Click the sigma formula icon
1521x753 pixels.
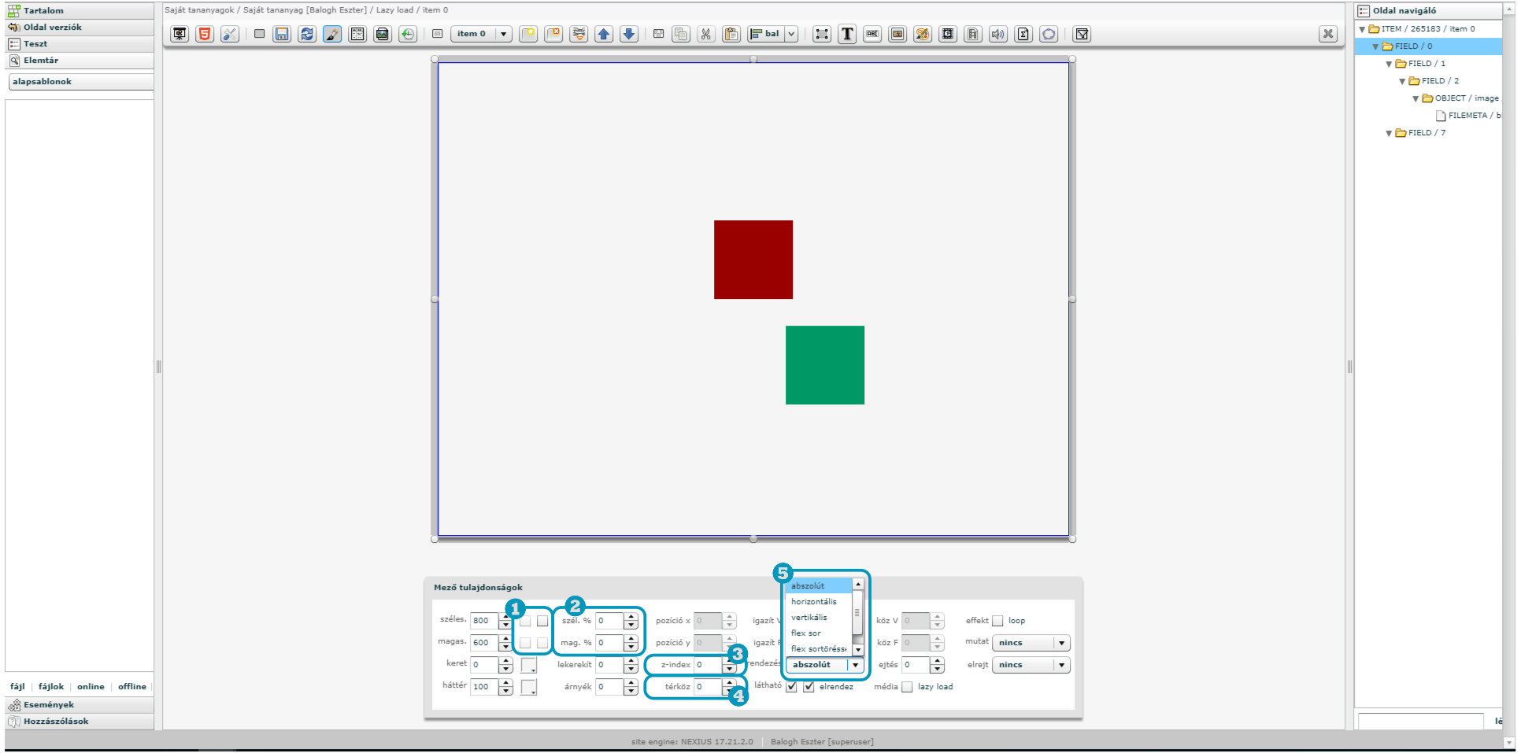coord(1023,34)
